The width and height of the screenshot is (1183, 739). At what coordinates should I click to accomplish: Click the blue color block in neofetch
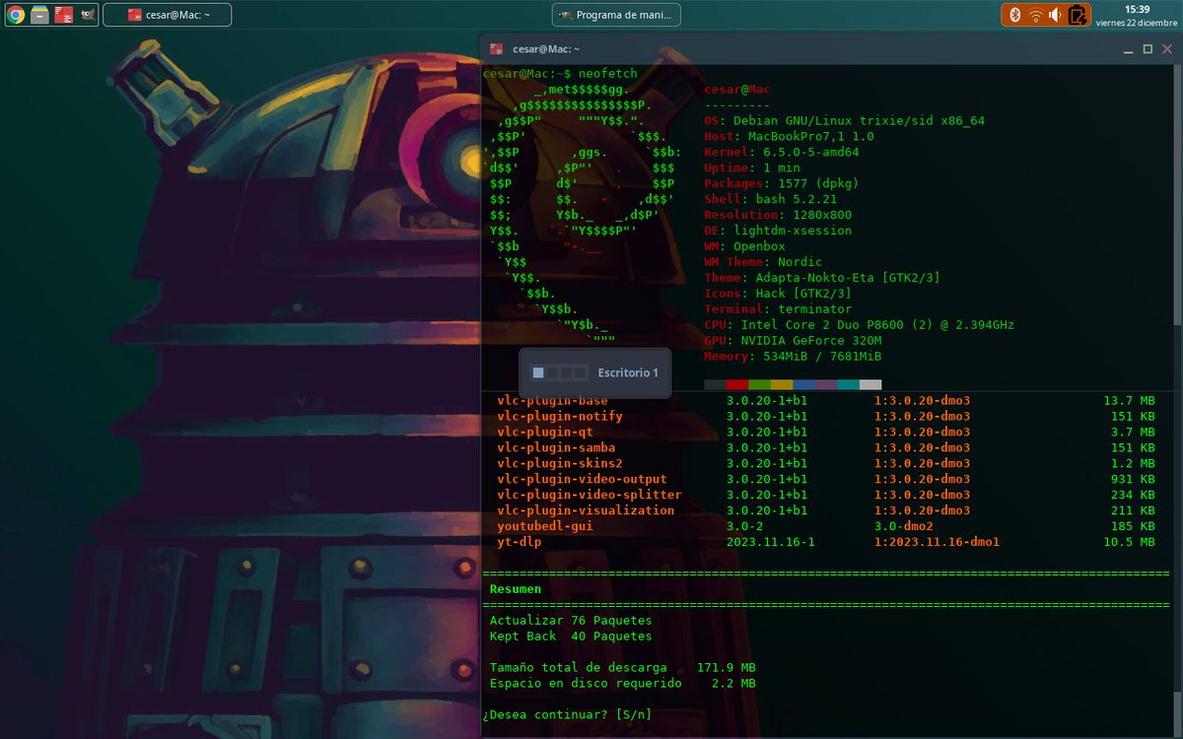pyautogui.click(x=804, y=384)
